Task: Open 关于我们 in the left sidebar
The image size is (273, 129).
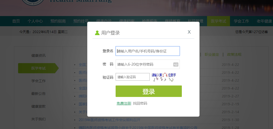Action: coord(38,119)
